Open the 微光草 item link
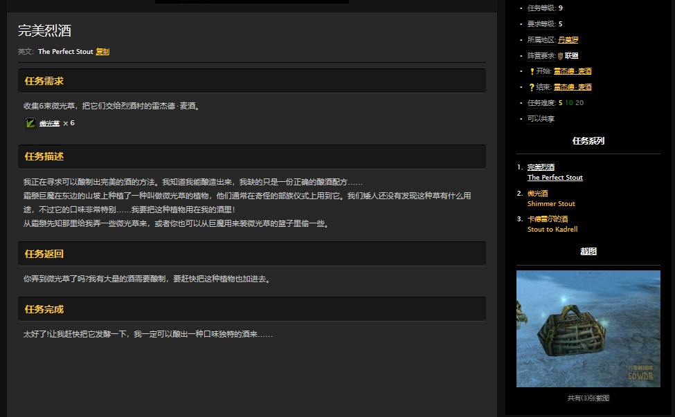Screen dimensions: 675x417 (x=49, y=123)
